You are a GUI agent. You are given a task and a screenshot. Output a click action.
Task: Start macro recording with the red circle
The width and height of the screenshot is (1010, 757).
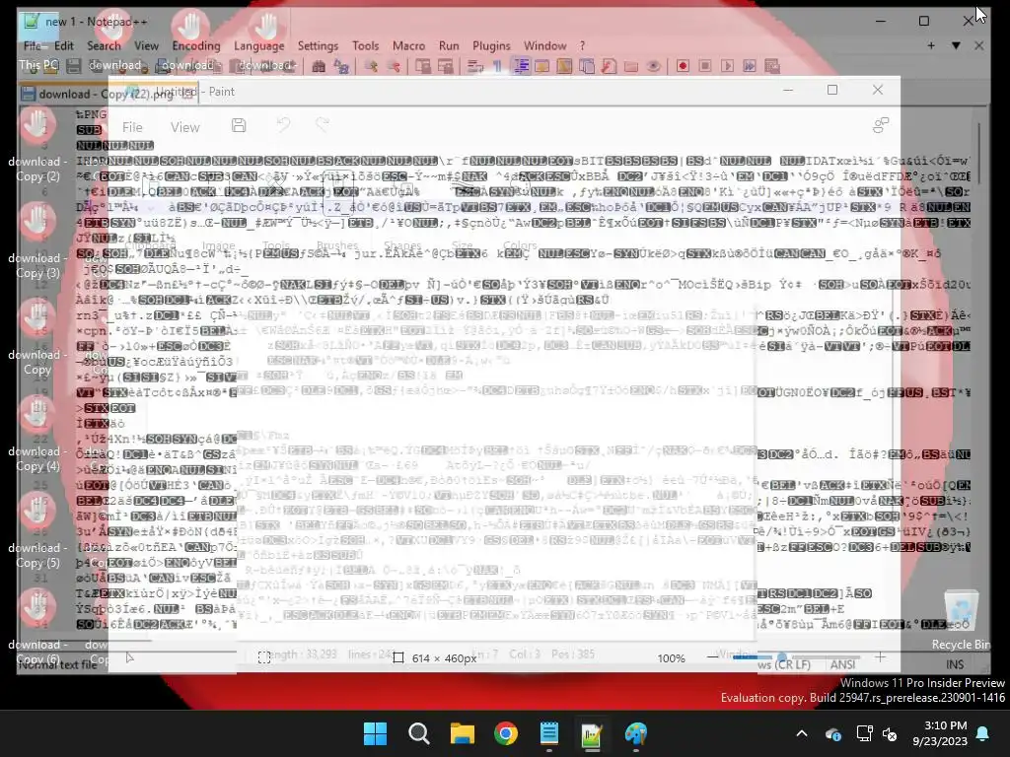click(684, 66)
